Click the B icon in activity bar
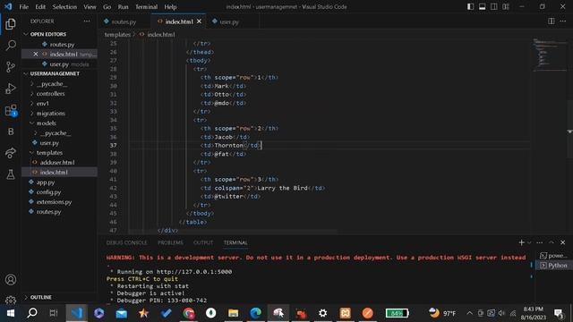The width and height of the screenshot is (573, 322). pos(11,131)
